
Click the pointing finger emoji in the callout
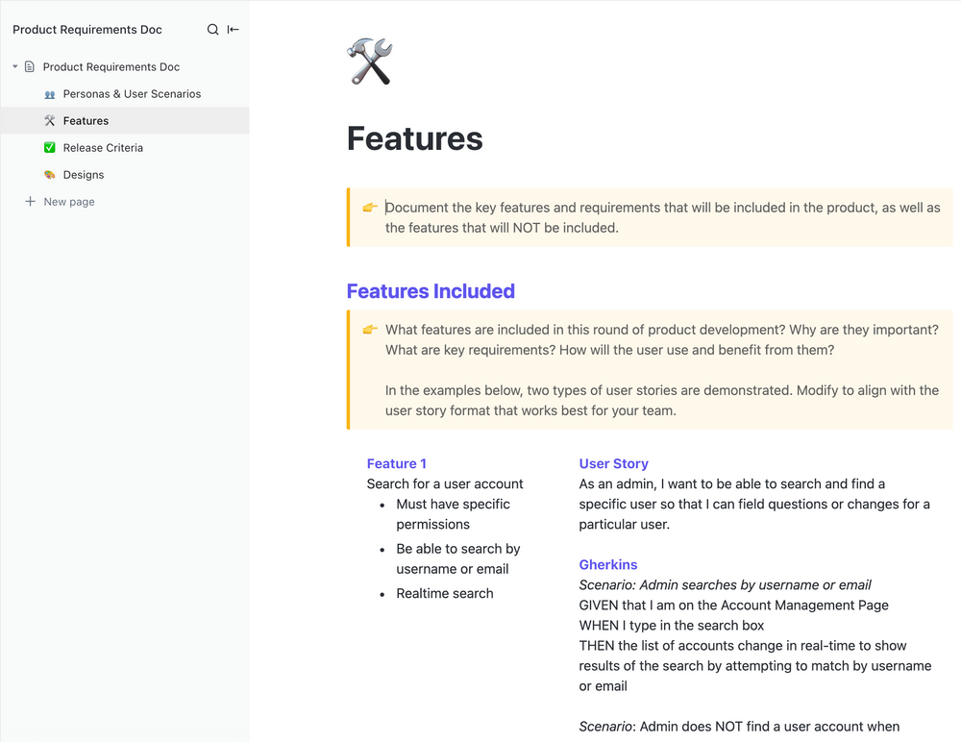pyautogui.click(x=370, y=208)
